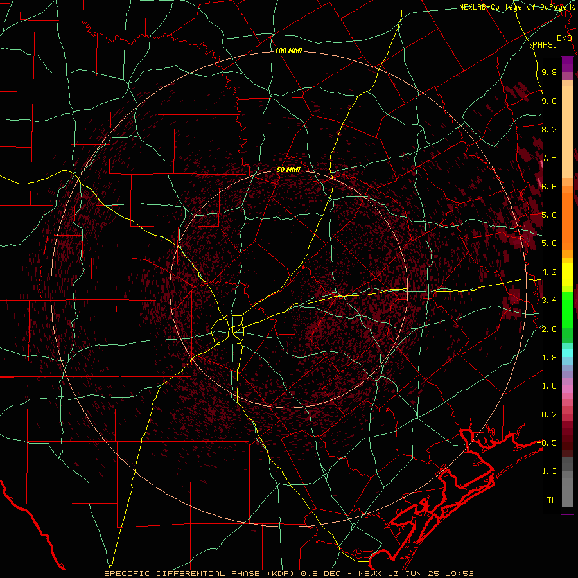Click the "0.2" color scale value

coord(549,415)
